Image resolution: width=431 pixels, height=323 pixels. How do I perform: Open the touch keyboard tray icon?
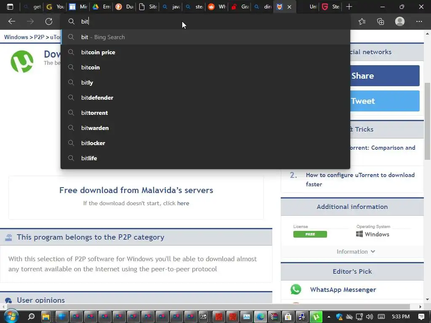pos(381,317)
